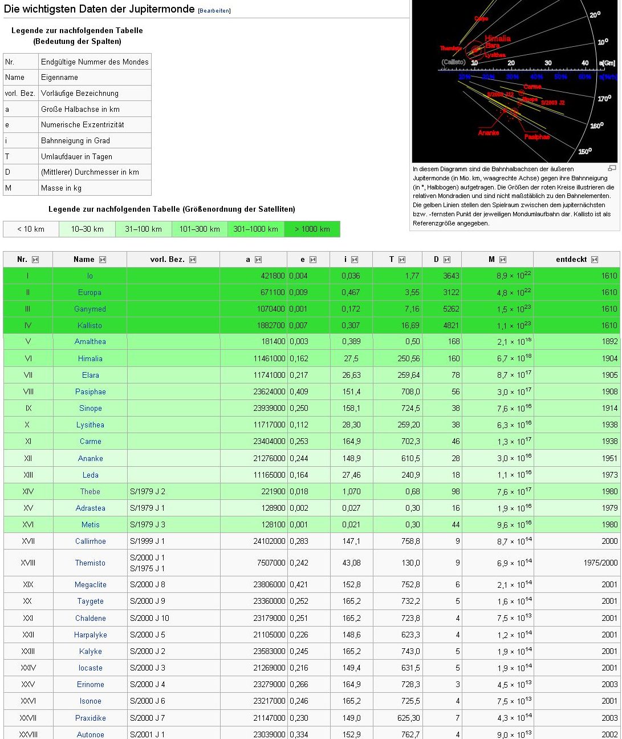Sort by eccentricity e column icon

coord(313,260)
